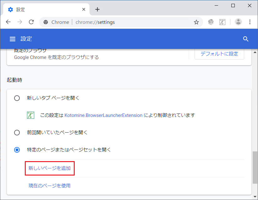
Task: Open the jellyfish extension icon in toolbar
Action: (x=211, y=22)
